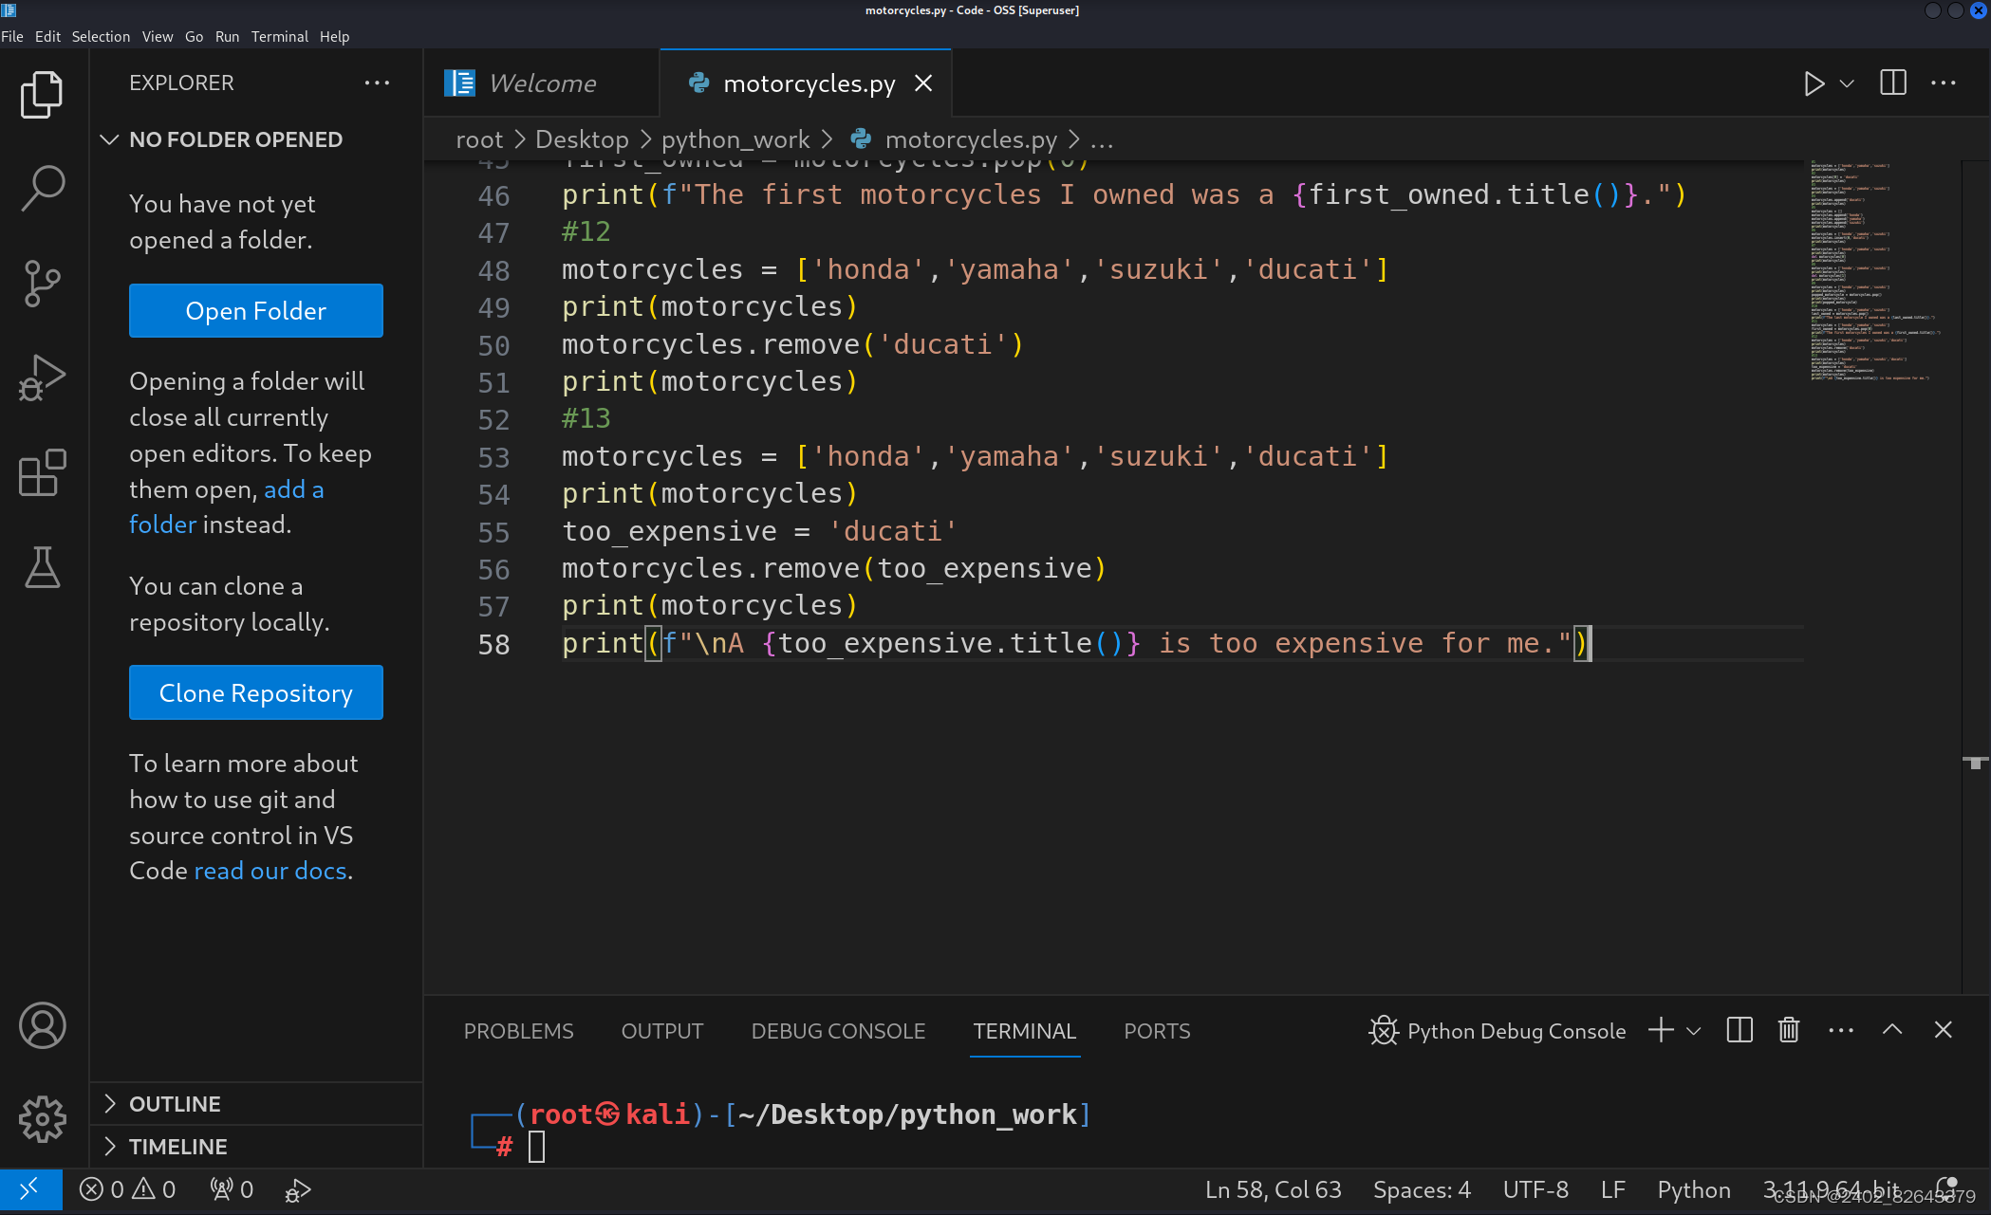Open remote window indicator in status bar

30,1189
